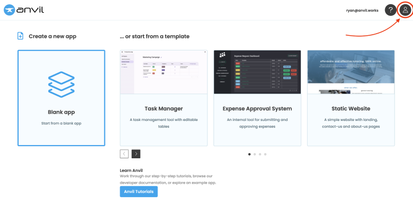Open the Anvil Tutorials button

point(139,191)
